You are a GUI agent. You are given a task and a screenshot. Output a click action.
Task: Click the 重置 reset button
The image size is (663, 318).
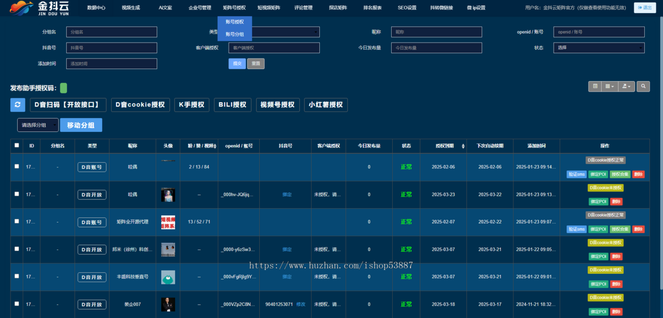[x=256, y=63]
